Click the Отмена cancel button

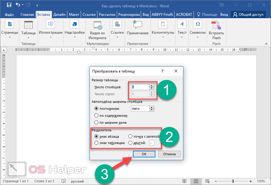(169, 154)
